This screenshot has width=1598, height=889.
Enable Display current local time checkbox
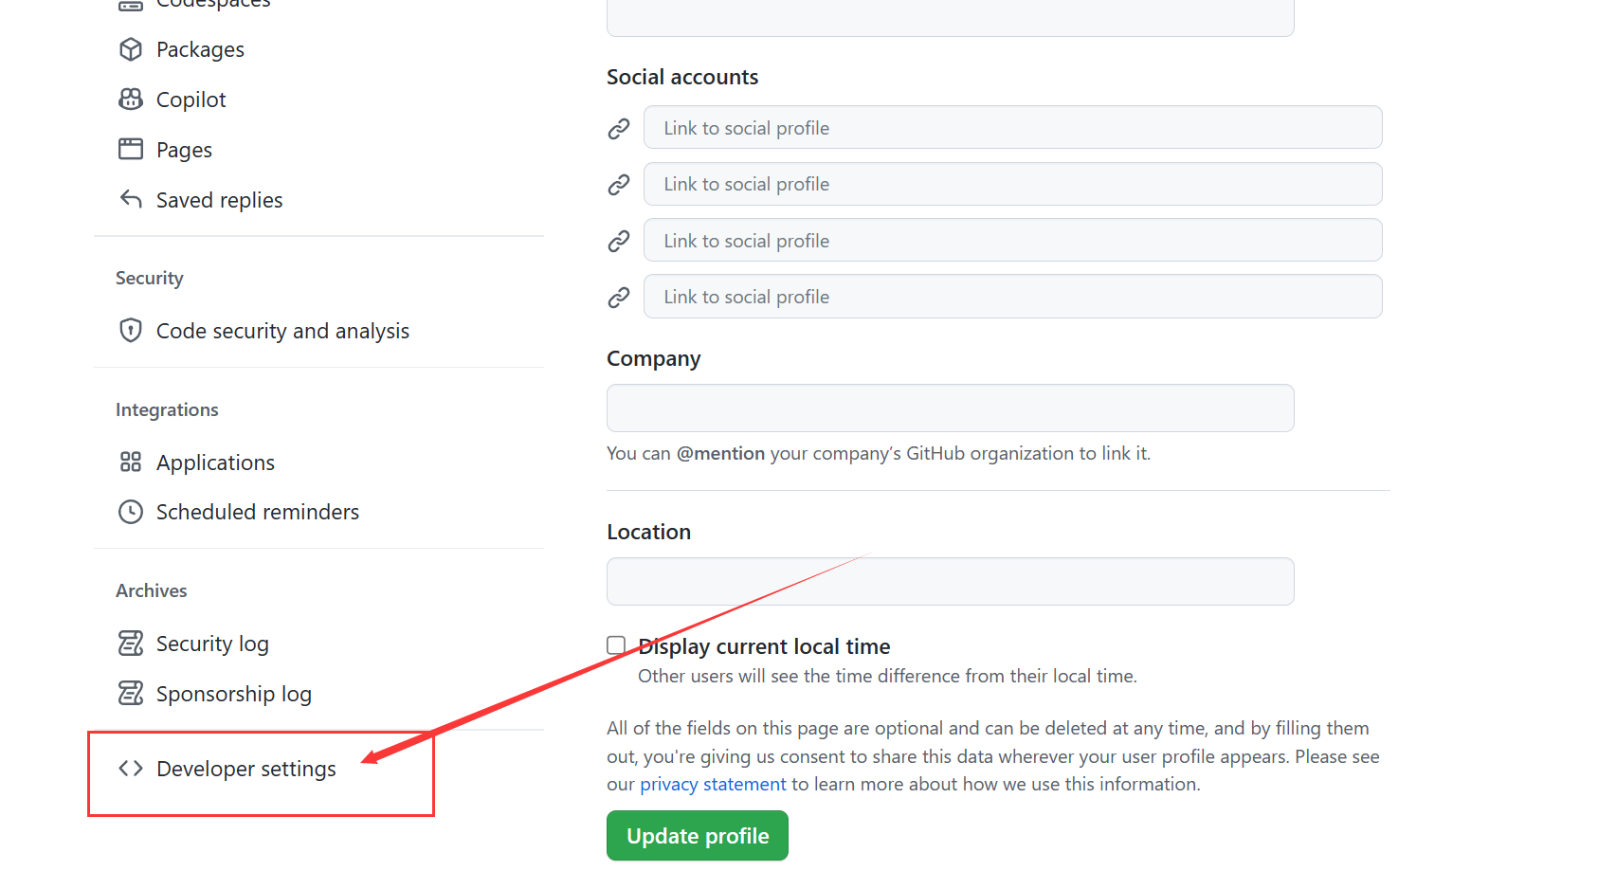point(616,645)
